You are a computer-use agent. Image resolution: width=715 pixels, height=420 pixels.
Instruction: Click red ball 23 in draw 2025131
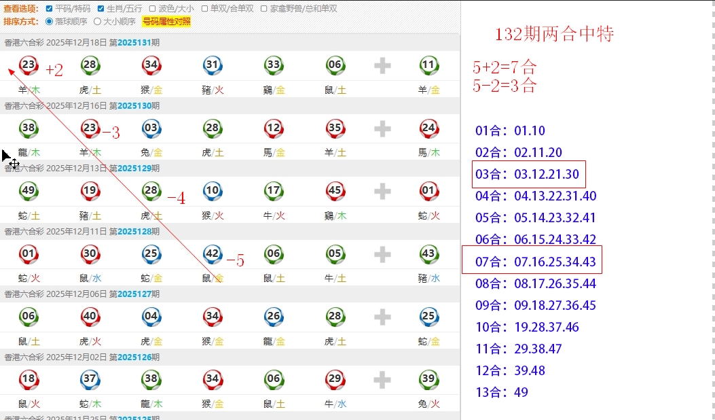(29, 65)
